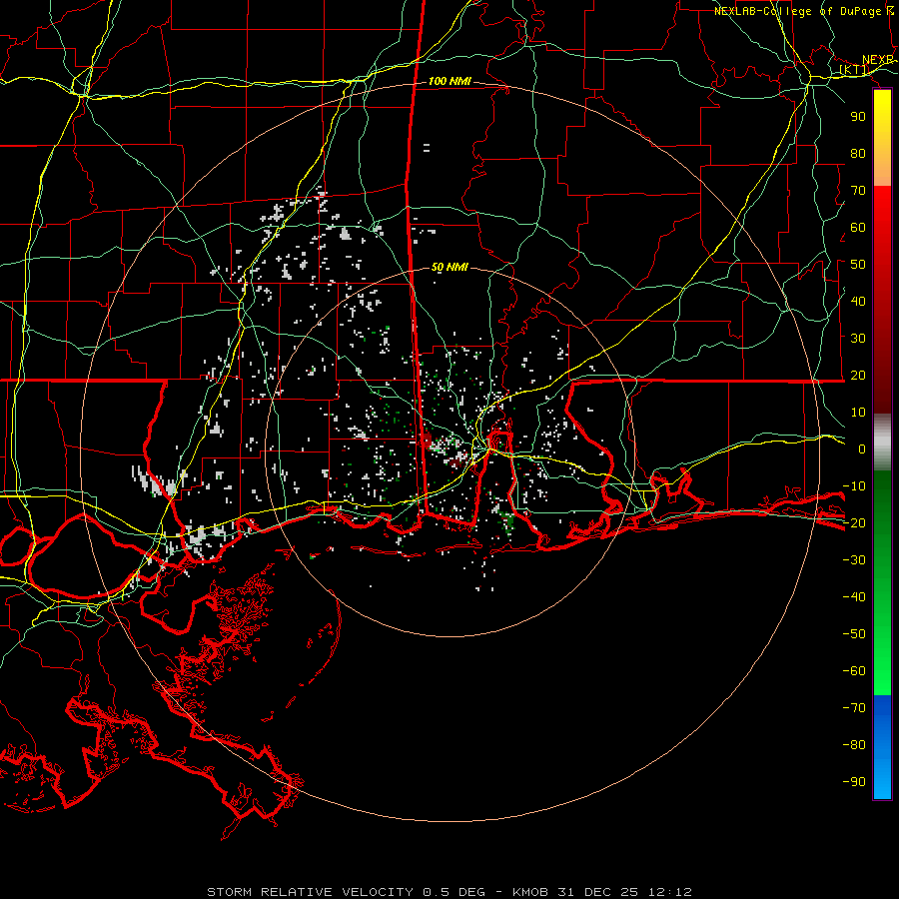Click the positive 70 scale label
The image size is (899, 899).
point(858,191)
